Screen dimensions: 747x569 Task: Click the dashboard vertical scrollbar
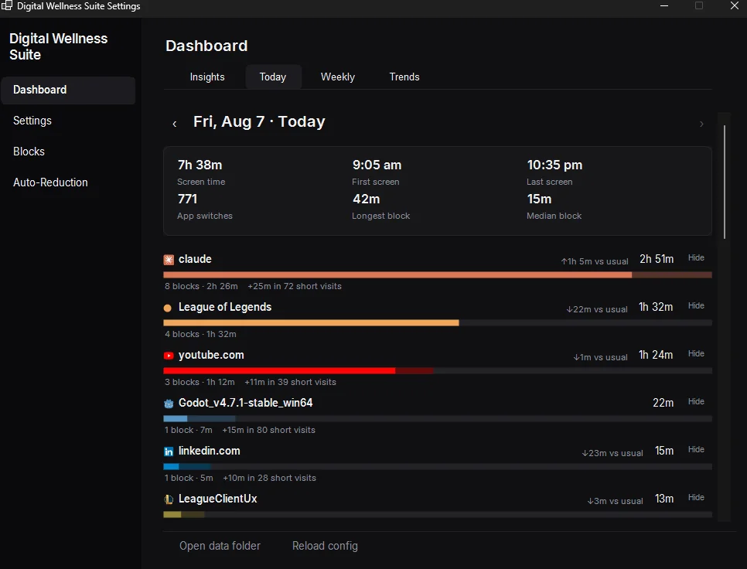[724, 182]
